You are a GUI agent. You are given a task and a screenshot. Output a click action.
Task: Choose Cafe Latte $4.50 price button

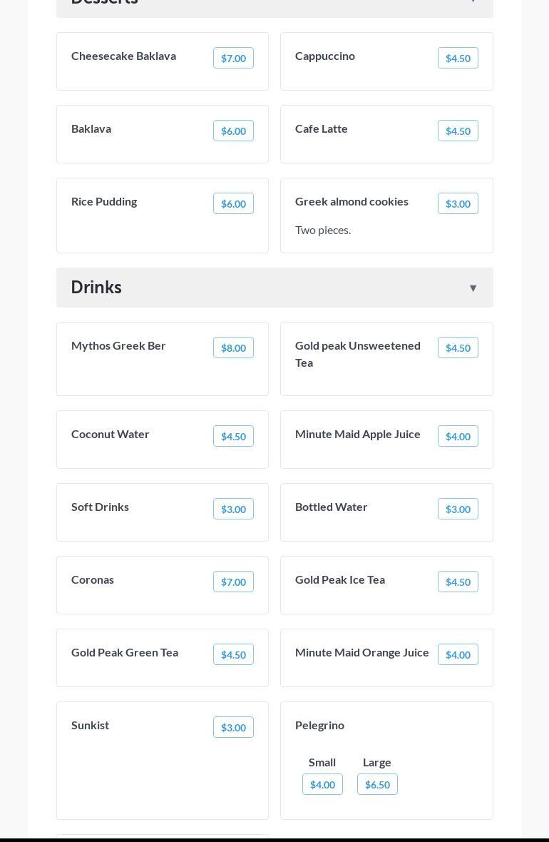point(458,131)
